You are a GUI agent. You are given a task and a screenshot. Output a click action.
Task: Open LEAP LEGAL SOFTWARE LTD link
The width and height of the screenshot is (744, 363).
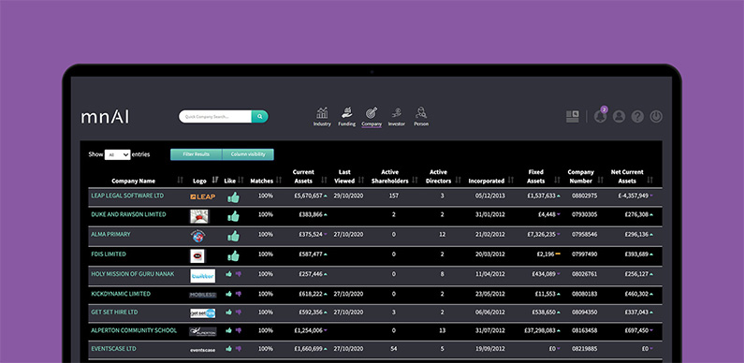pos(127,196)
